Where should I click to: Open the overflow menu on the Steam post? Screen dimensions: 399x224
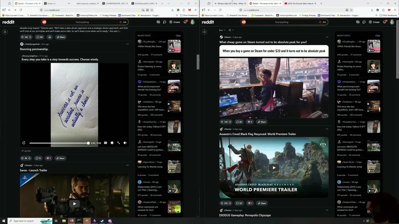click(327, 37)
